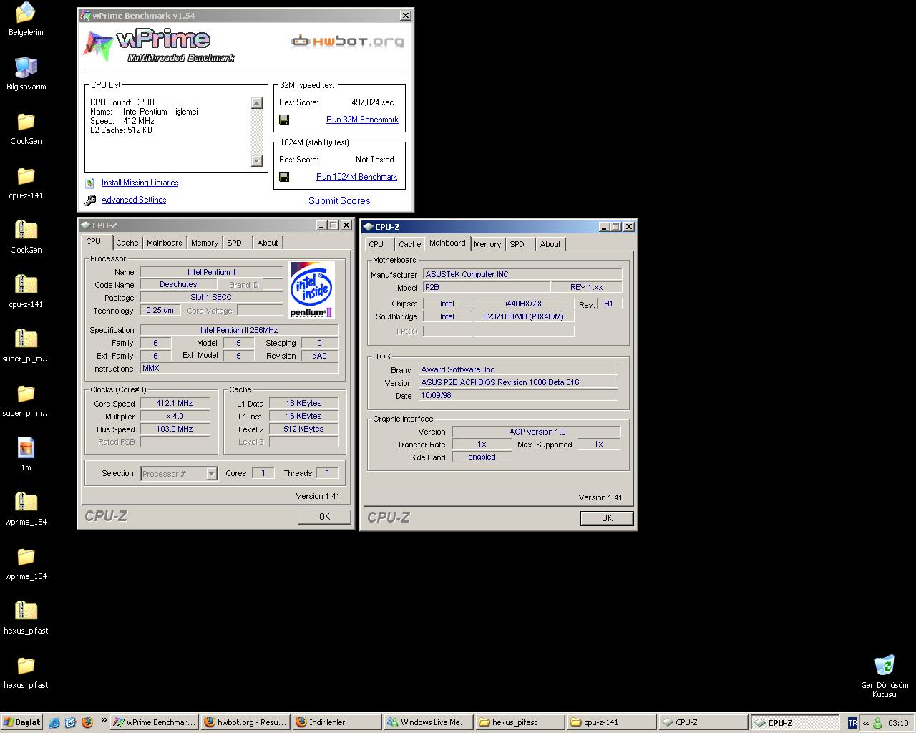Click the TR language indicator
Screen dimensions: 916x733
tap(852, 723)
